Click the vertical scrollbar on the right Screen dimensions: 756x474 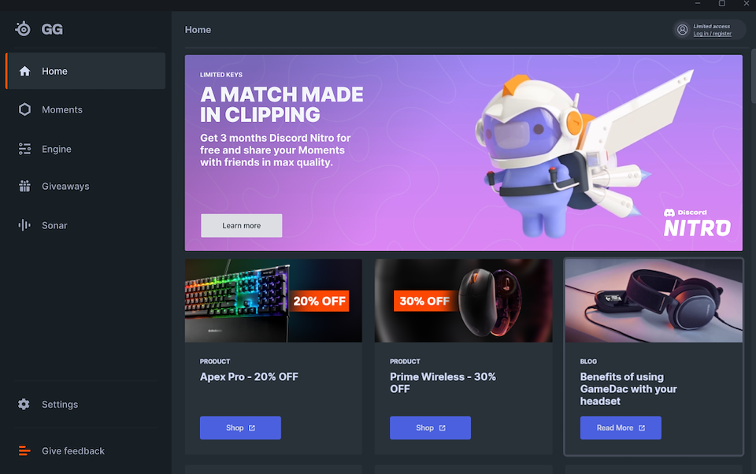pyautogui.click(x=754, y=76)
